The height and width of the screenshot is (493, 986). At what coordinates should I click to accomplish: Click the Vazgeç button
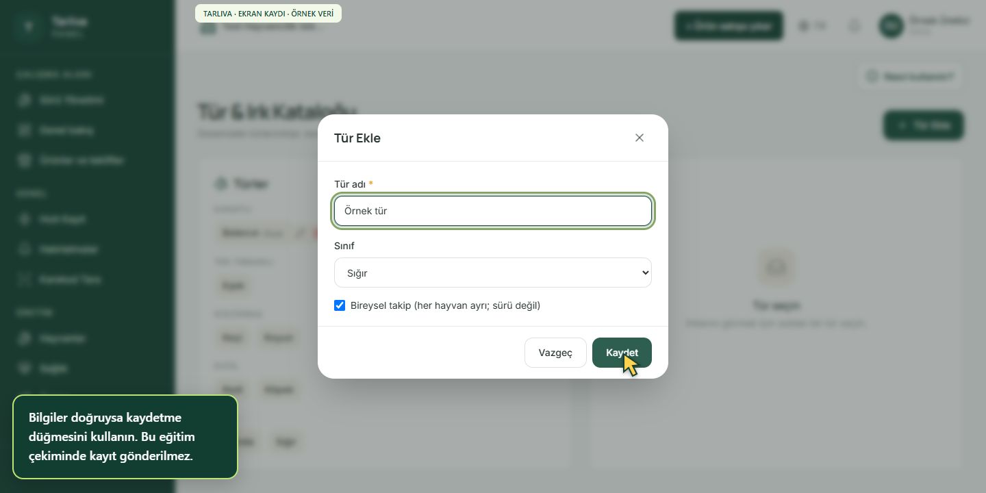[555, 353]
